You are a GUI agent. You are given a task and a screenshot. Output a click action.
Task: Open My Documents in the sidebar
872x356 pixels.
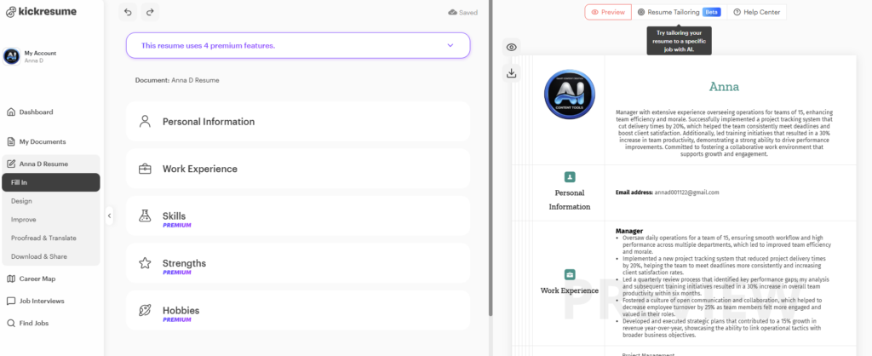pyautogui.click(x=42, y=141)
